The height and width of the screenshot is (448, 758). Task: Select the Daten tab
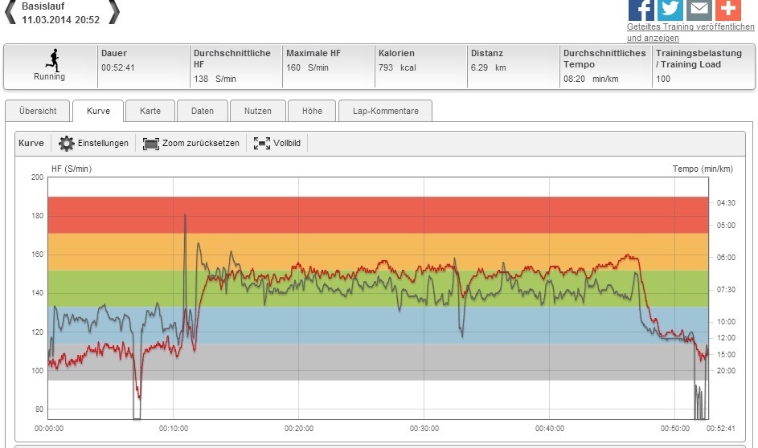pos(202,111)
